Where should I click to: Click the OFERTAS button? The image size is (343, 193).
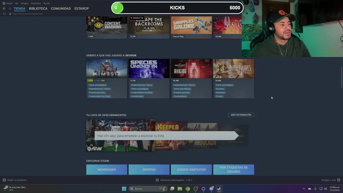[149, 170]
